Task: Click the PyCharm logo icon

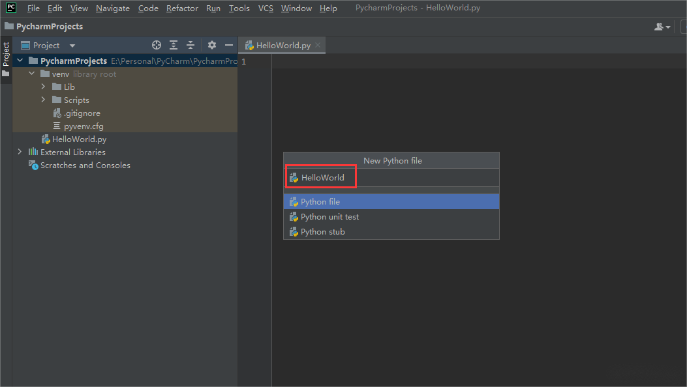Action: coord(11,8)
